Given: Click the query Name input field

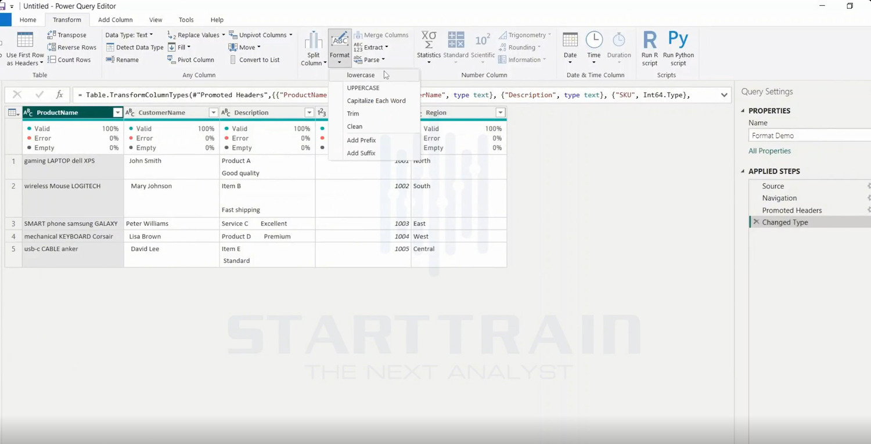Looking at the screenshot, I should click(810, 135).
